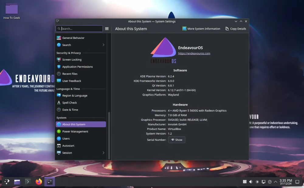Open volume control in system tray
Viewport: 304px width, 188px height.
point(251,182)
